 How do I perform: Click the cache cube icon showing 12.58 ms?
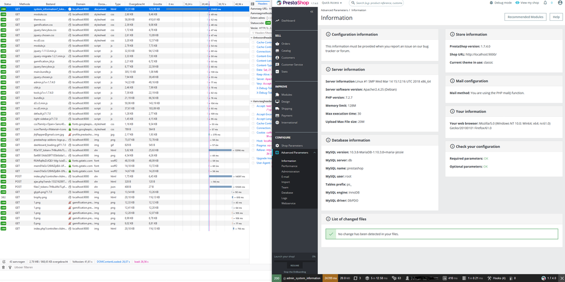[367, 278]
